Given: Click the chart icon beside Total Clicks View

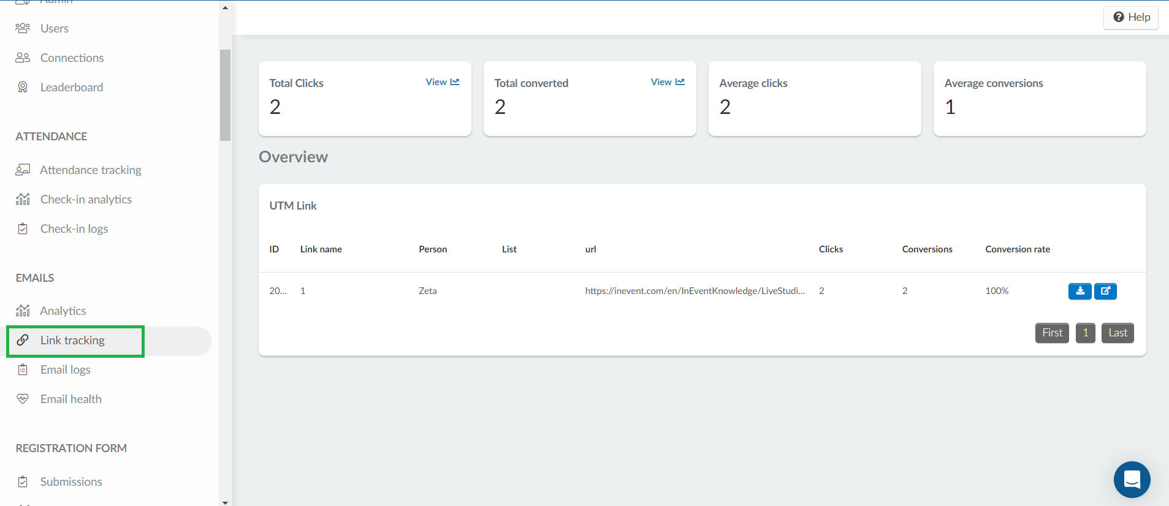Looking at the screenshot, I should tap(455, 82).
